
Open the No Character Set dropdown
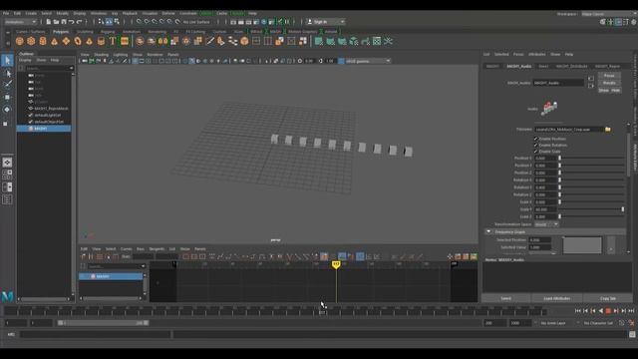(x=598, y=323)
